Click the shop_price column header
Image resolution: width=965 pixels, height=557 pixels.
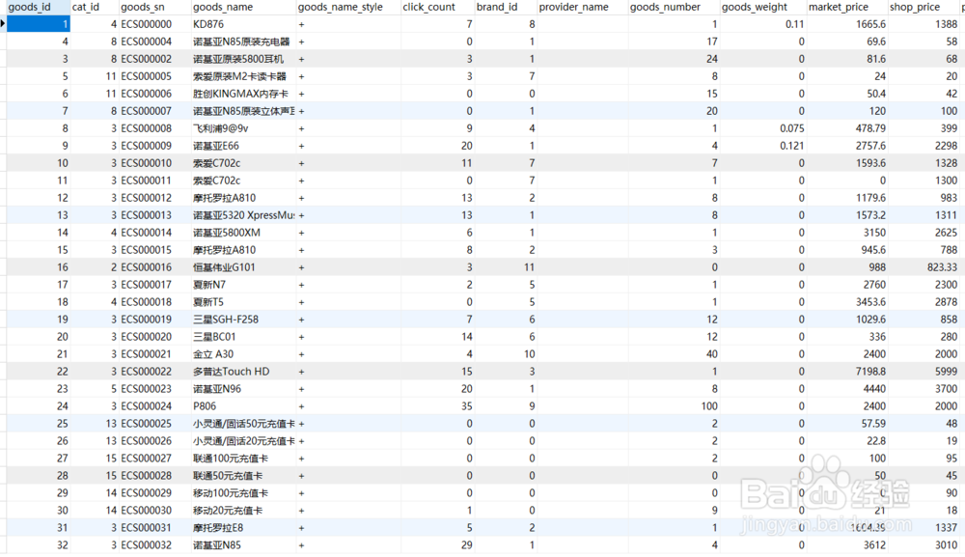[x=924, y=7]
